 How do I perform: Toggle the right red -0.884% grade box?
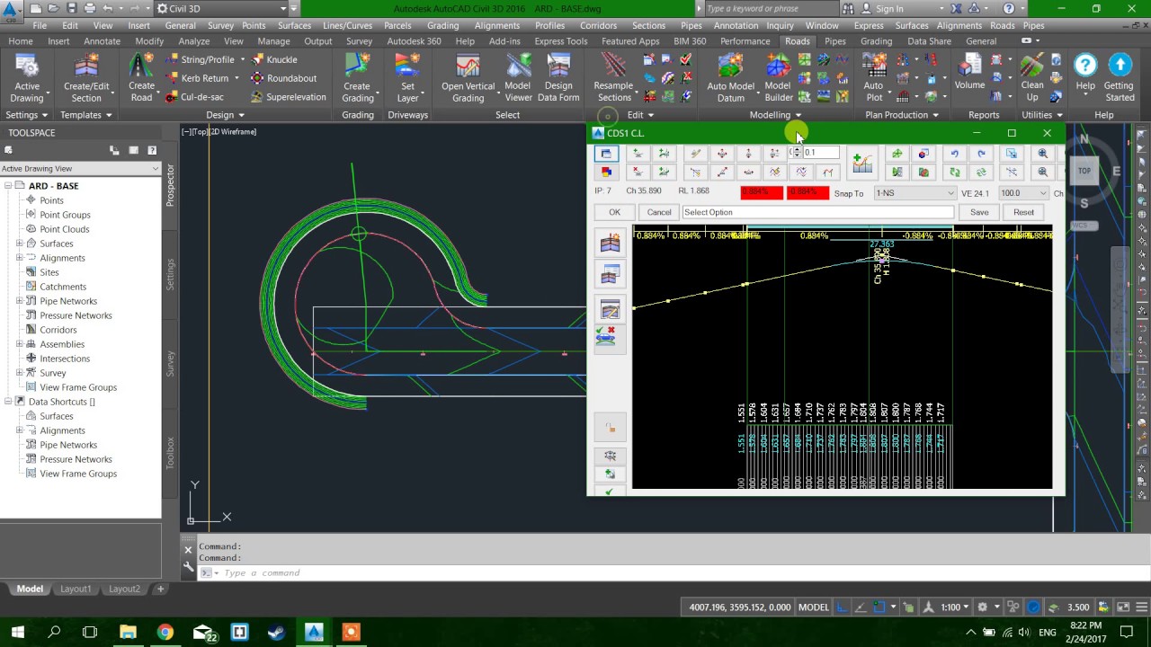(x=807, y=192)
